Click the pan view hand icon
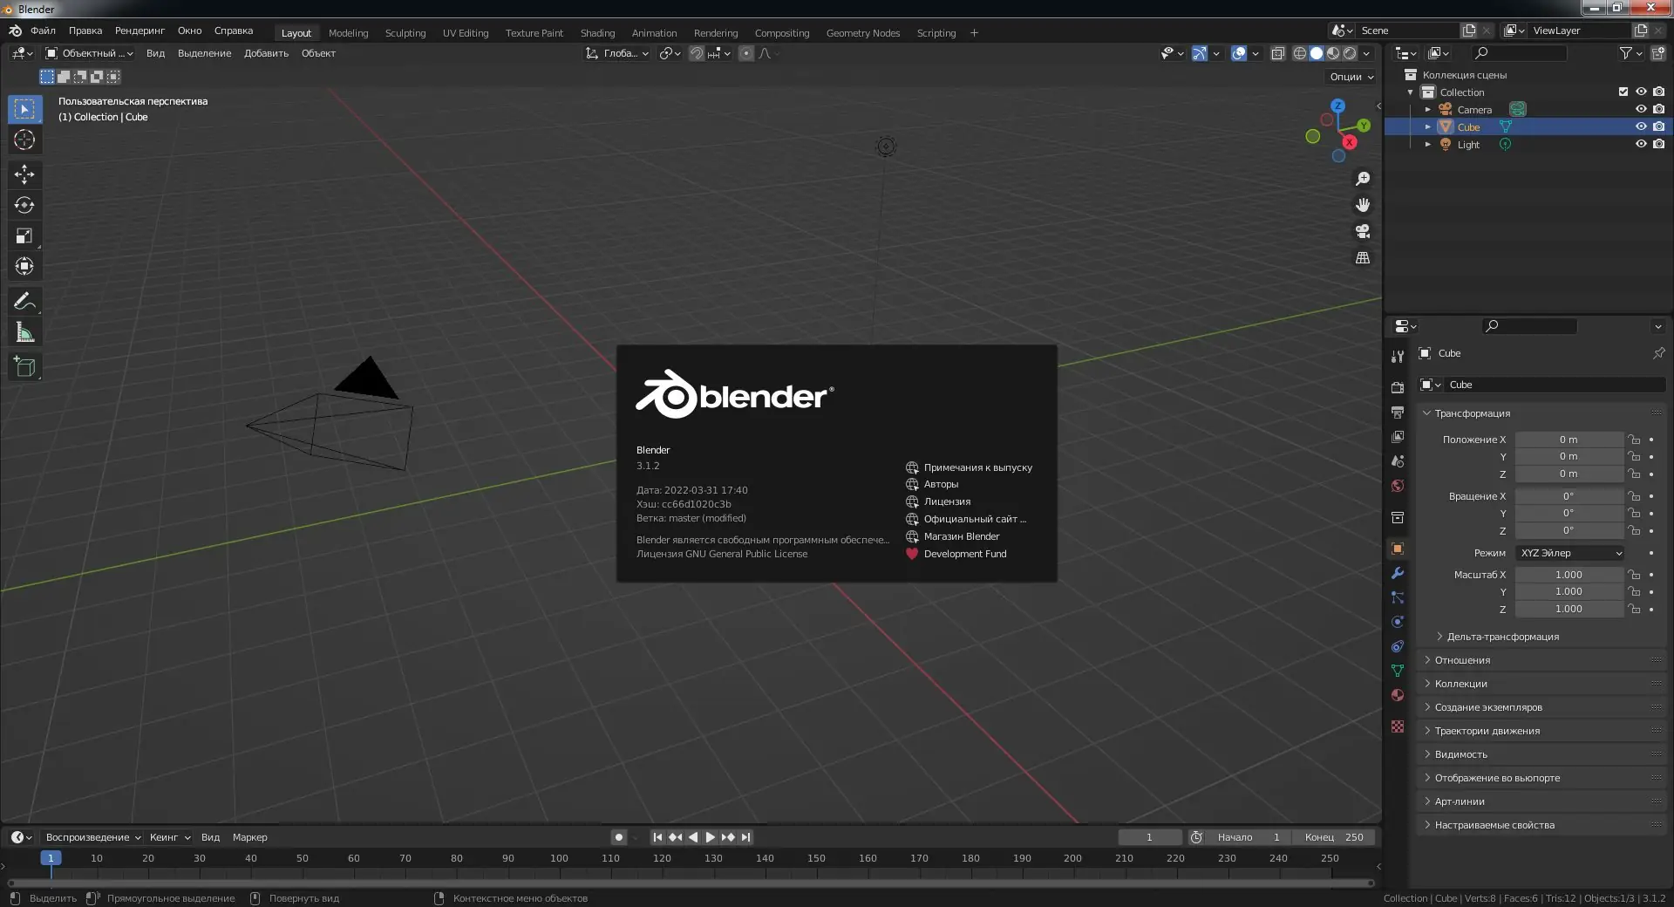The image size is (1674, 907). 1363,205
